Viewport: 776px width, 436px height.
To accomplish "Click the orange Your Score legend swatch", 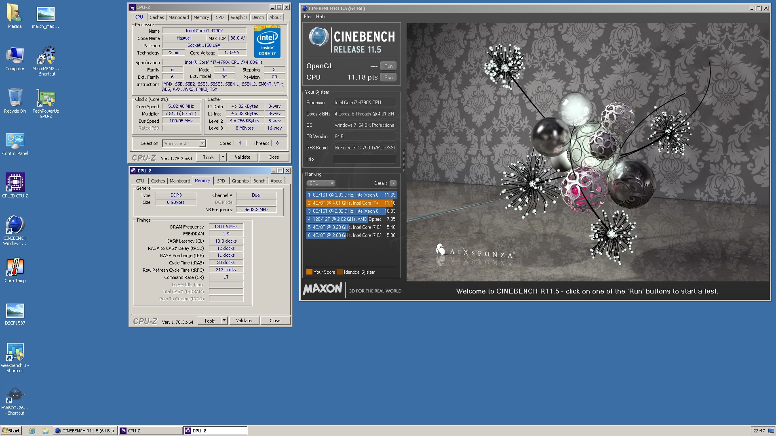I will point(309,272).
